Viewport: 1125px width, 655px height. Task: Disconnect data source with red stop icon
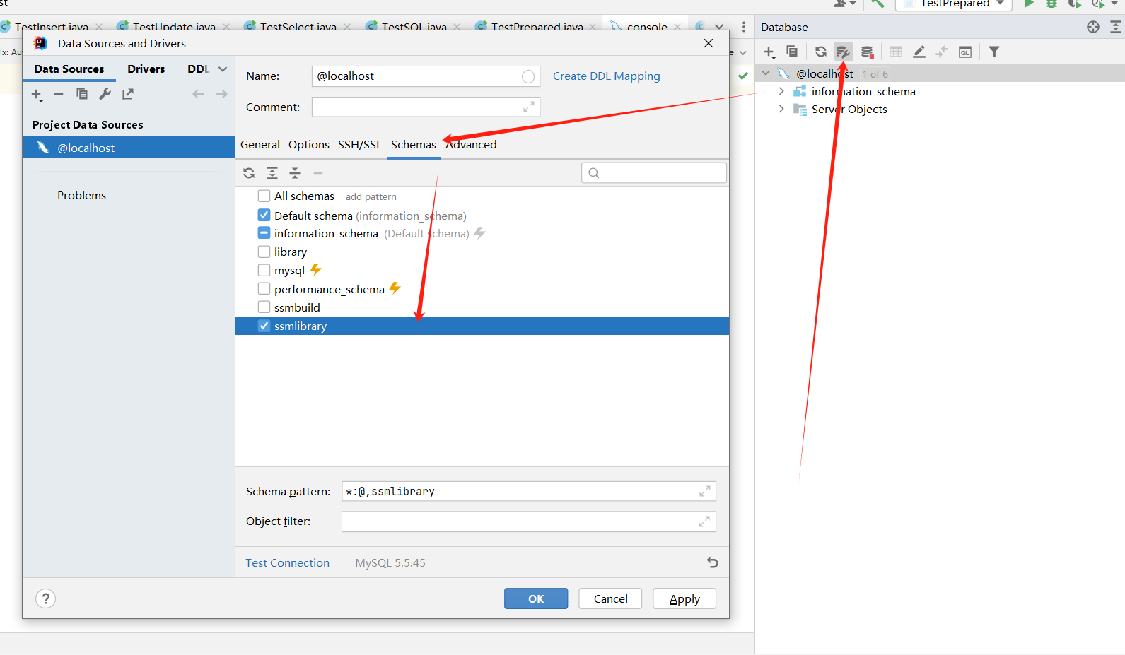[x=867, y=52]
